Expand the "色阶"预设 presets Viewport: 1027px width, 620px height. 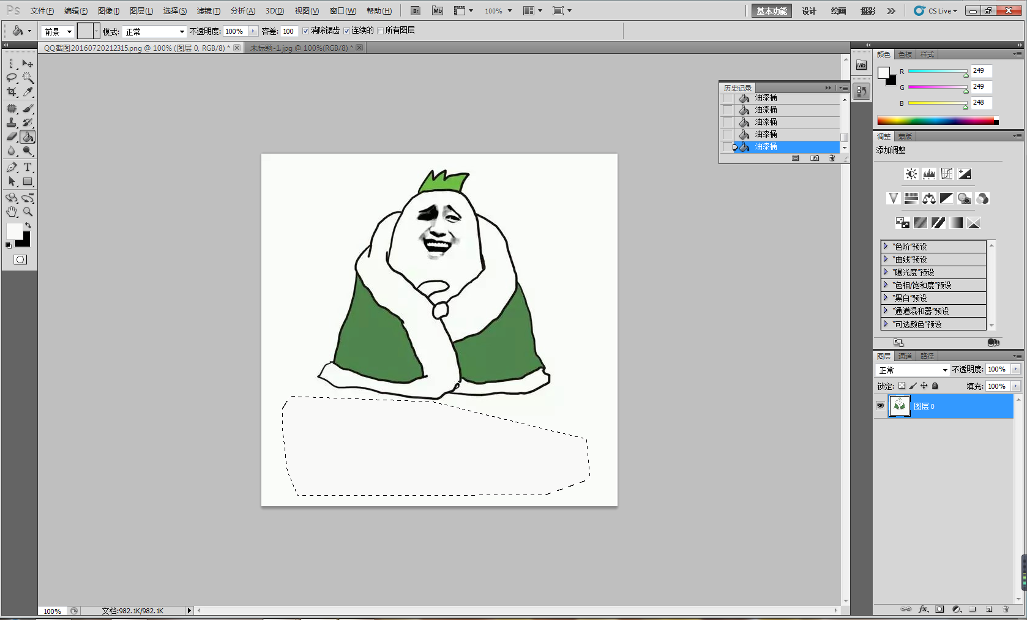coord(885,246)
